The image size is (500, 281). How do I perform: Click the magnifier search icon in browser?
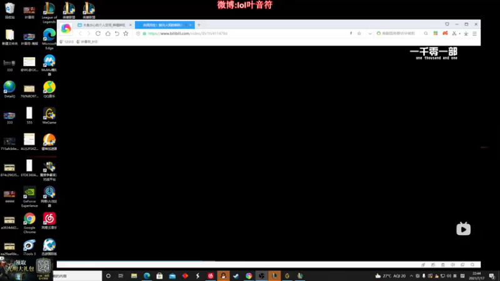426,34
